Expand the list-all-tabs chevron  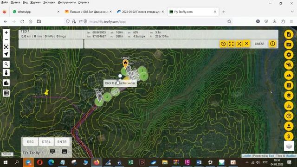[x=292, y=12]
